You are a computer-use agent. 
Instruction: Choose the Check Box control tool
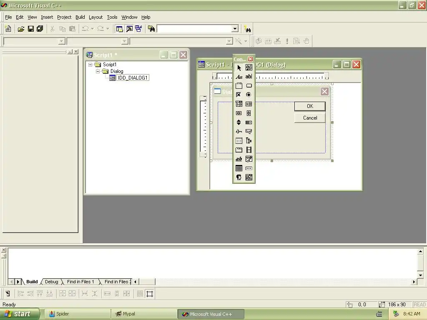click(239, 95)
